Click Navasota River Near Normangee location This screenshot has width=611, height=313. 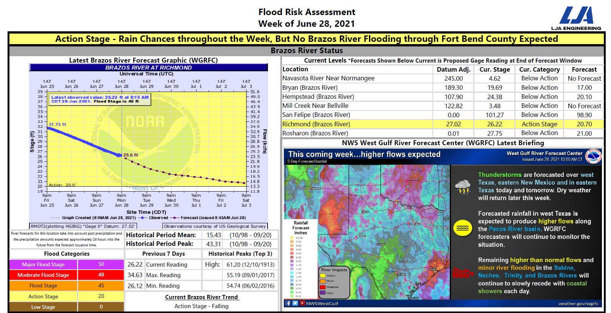[x=328, y=78]
